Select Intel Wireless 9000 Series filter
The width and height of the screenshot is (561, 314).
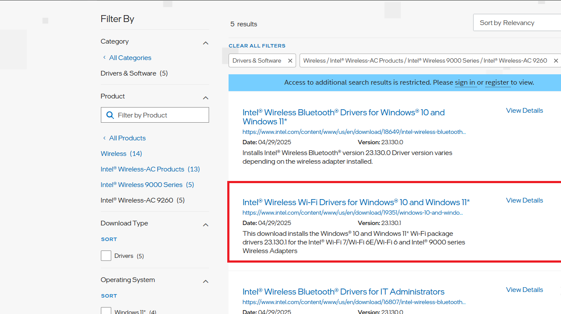tap(142, 185)
